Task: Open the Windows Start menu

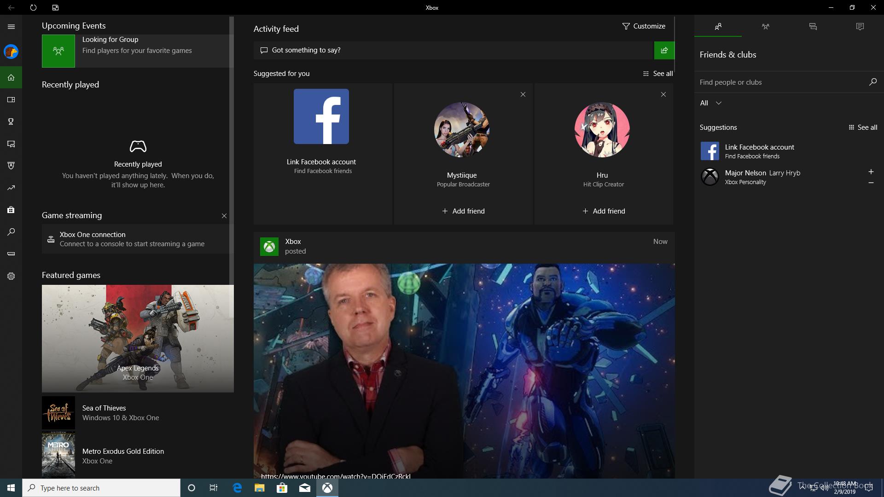Action: coord(11,488)
